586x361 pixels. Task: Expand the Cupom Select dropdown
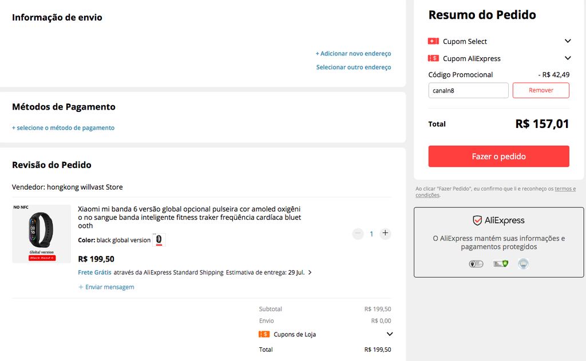tap(568, 41)
